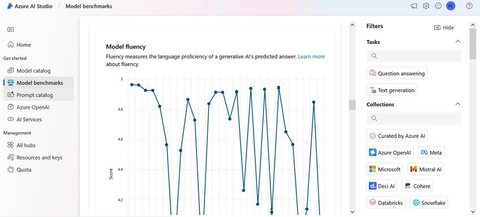Click the first data point on fluency chart
Image resolution: width=480 pixels, height=217 pixels.
(132, 85)
